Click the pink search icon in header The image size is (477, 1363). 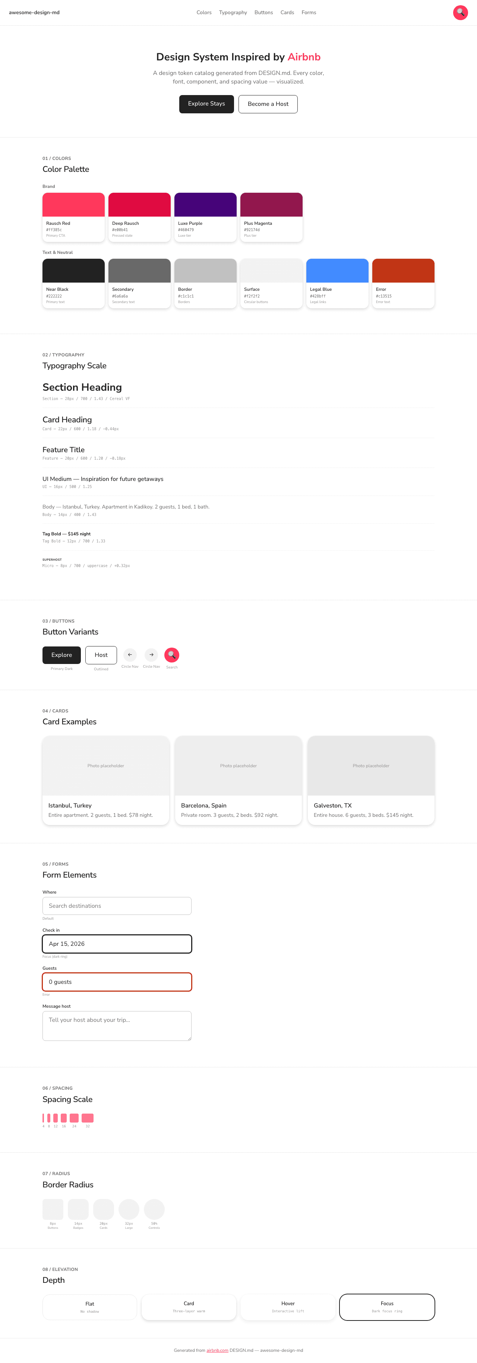(x=460, y=12)
